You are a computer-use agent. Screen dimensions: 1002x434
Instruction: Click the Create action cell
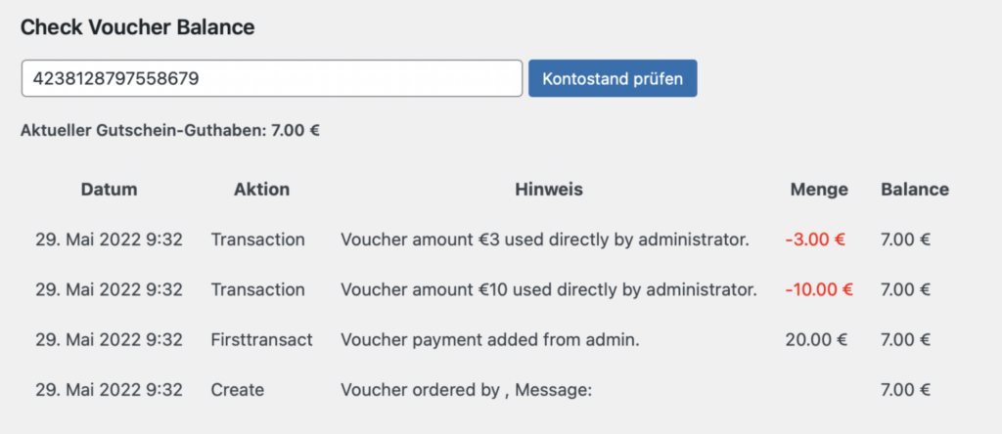tap(238, 389)
